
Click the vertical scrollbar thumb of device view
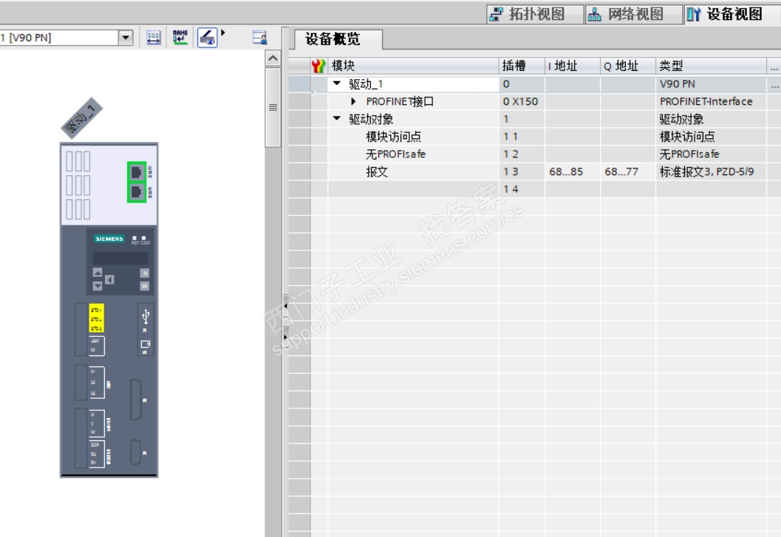point(273,107)
